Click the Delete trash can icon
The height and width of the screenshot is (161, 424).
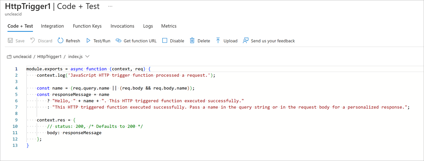(x=192, y=41)
